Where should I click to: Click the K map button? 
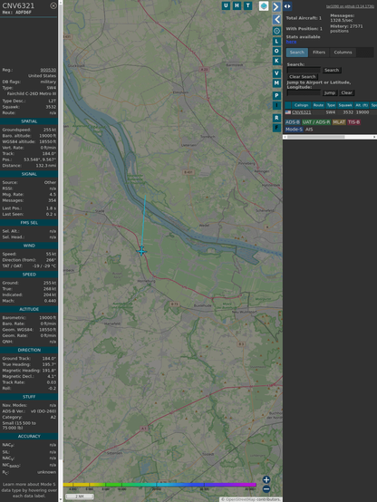point(276,61)
